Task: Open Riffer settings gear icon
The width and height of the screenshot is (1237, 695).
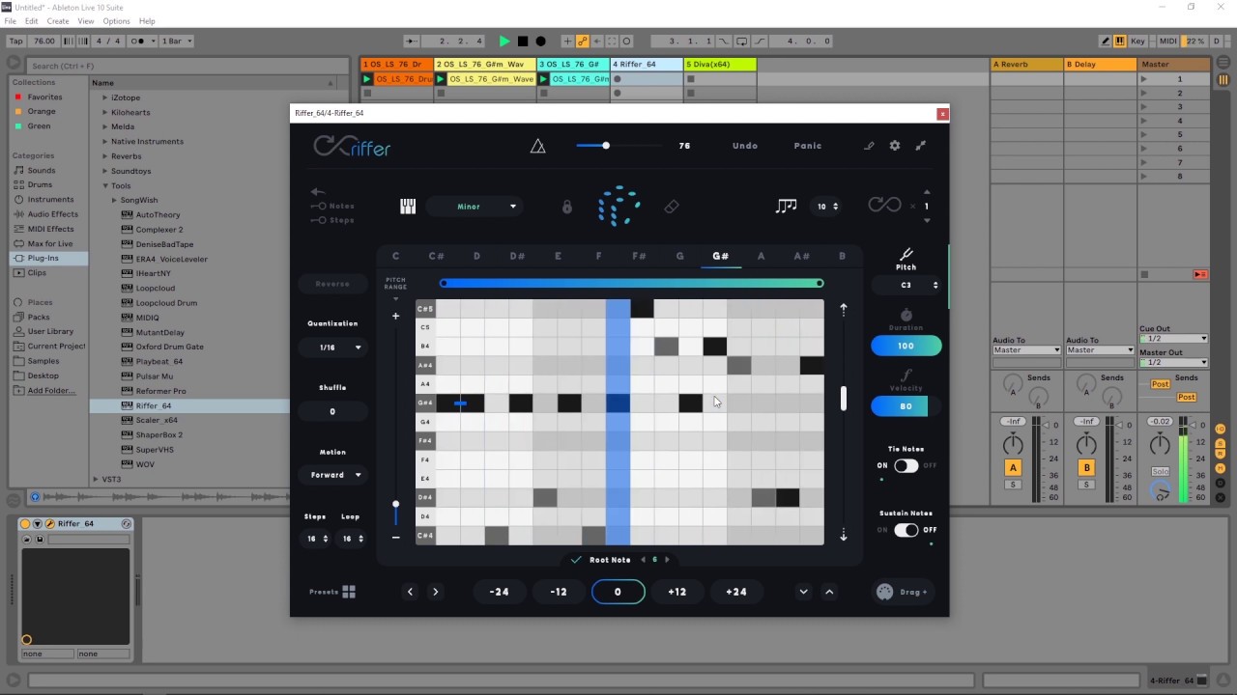Action: click(x=895, y=146)
